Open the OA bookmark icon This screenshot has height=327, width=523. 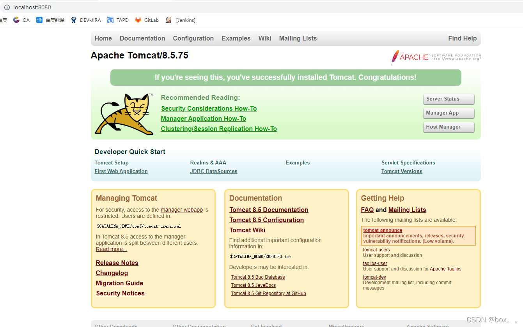tap(16, 20)
